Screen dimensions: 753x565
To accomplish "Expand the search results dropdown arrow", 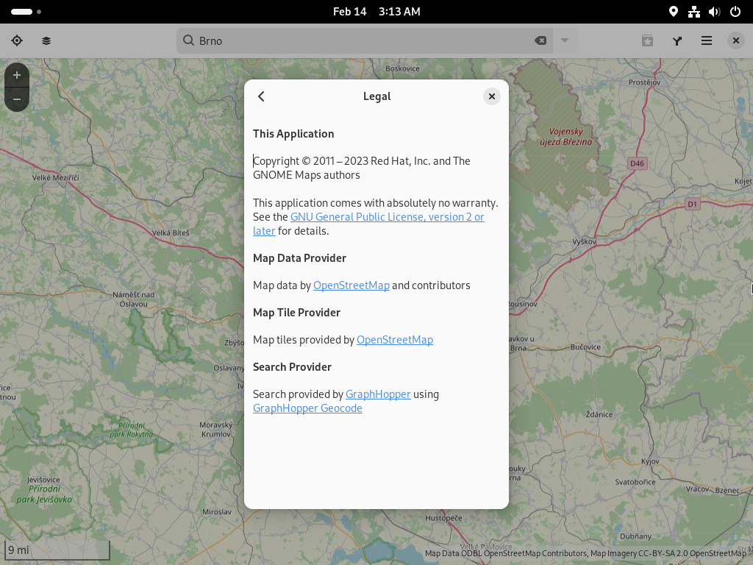I will click(565, 41).
